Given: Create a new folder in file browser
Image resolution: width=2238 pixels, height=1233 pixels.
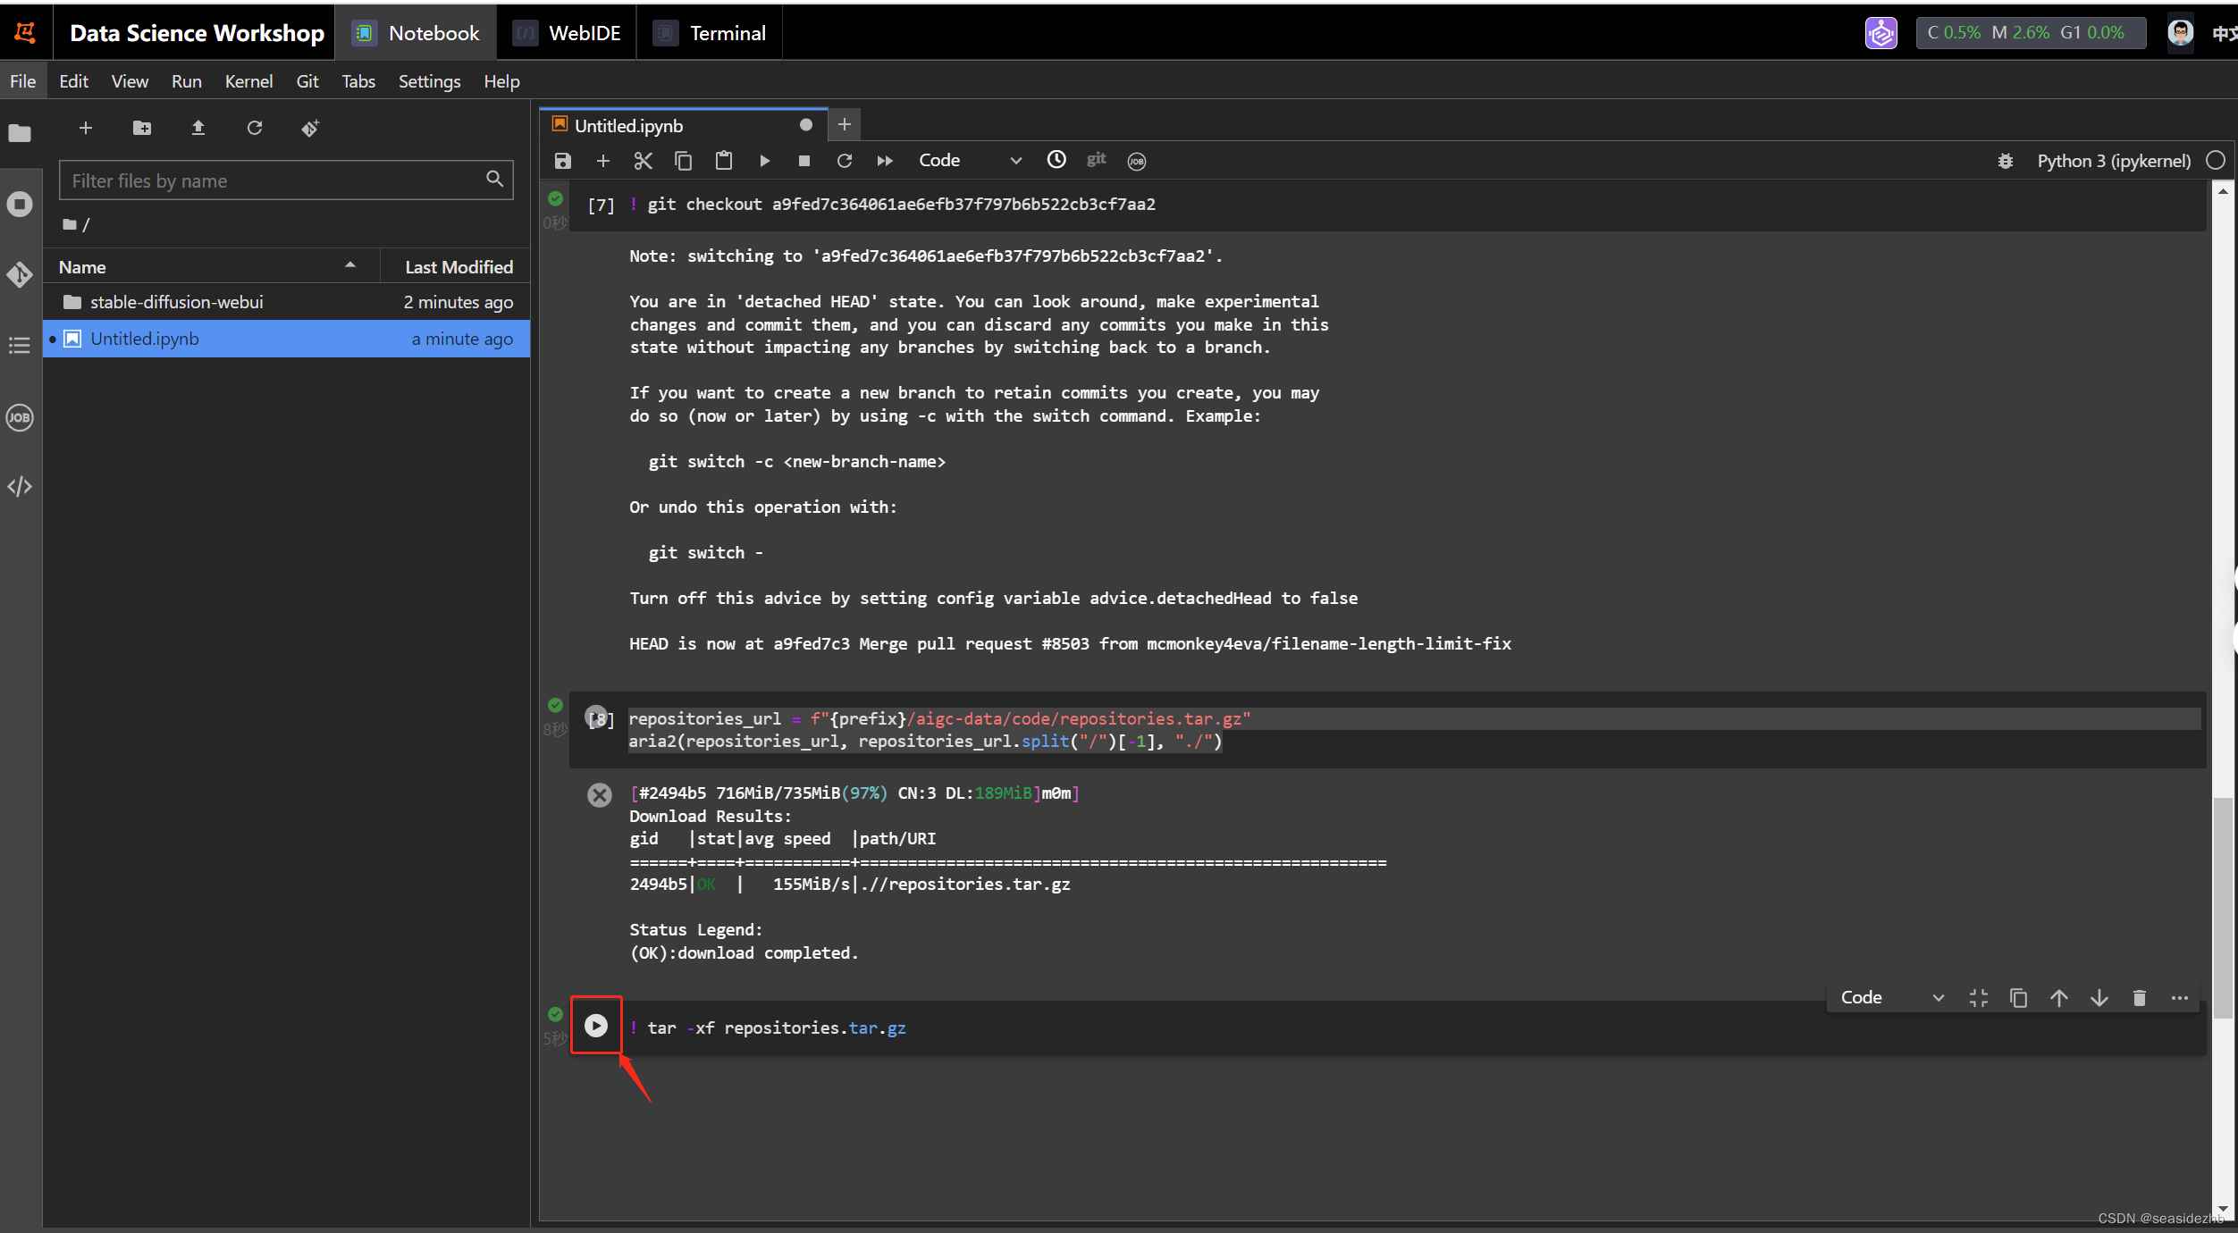Looking at the screenshot, I should pos(142,128).
